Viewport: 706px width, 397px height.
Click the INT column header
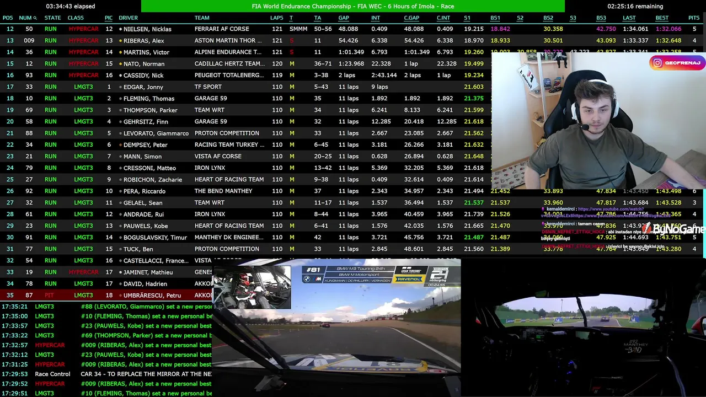pos(376,18)
